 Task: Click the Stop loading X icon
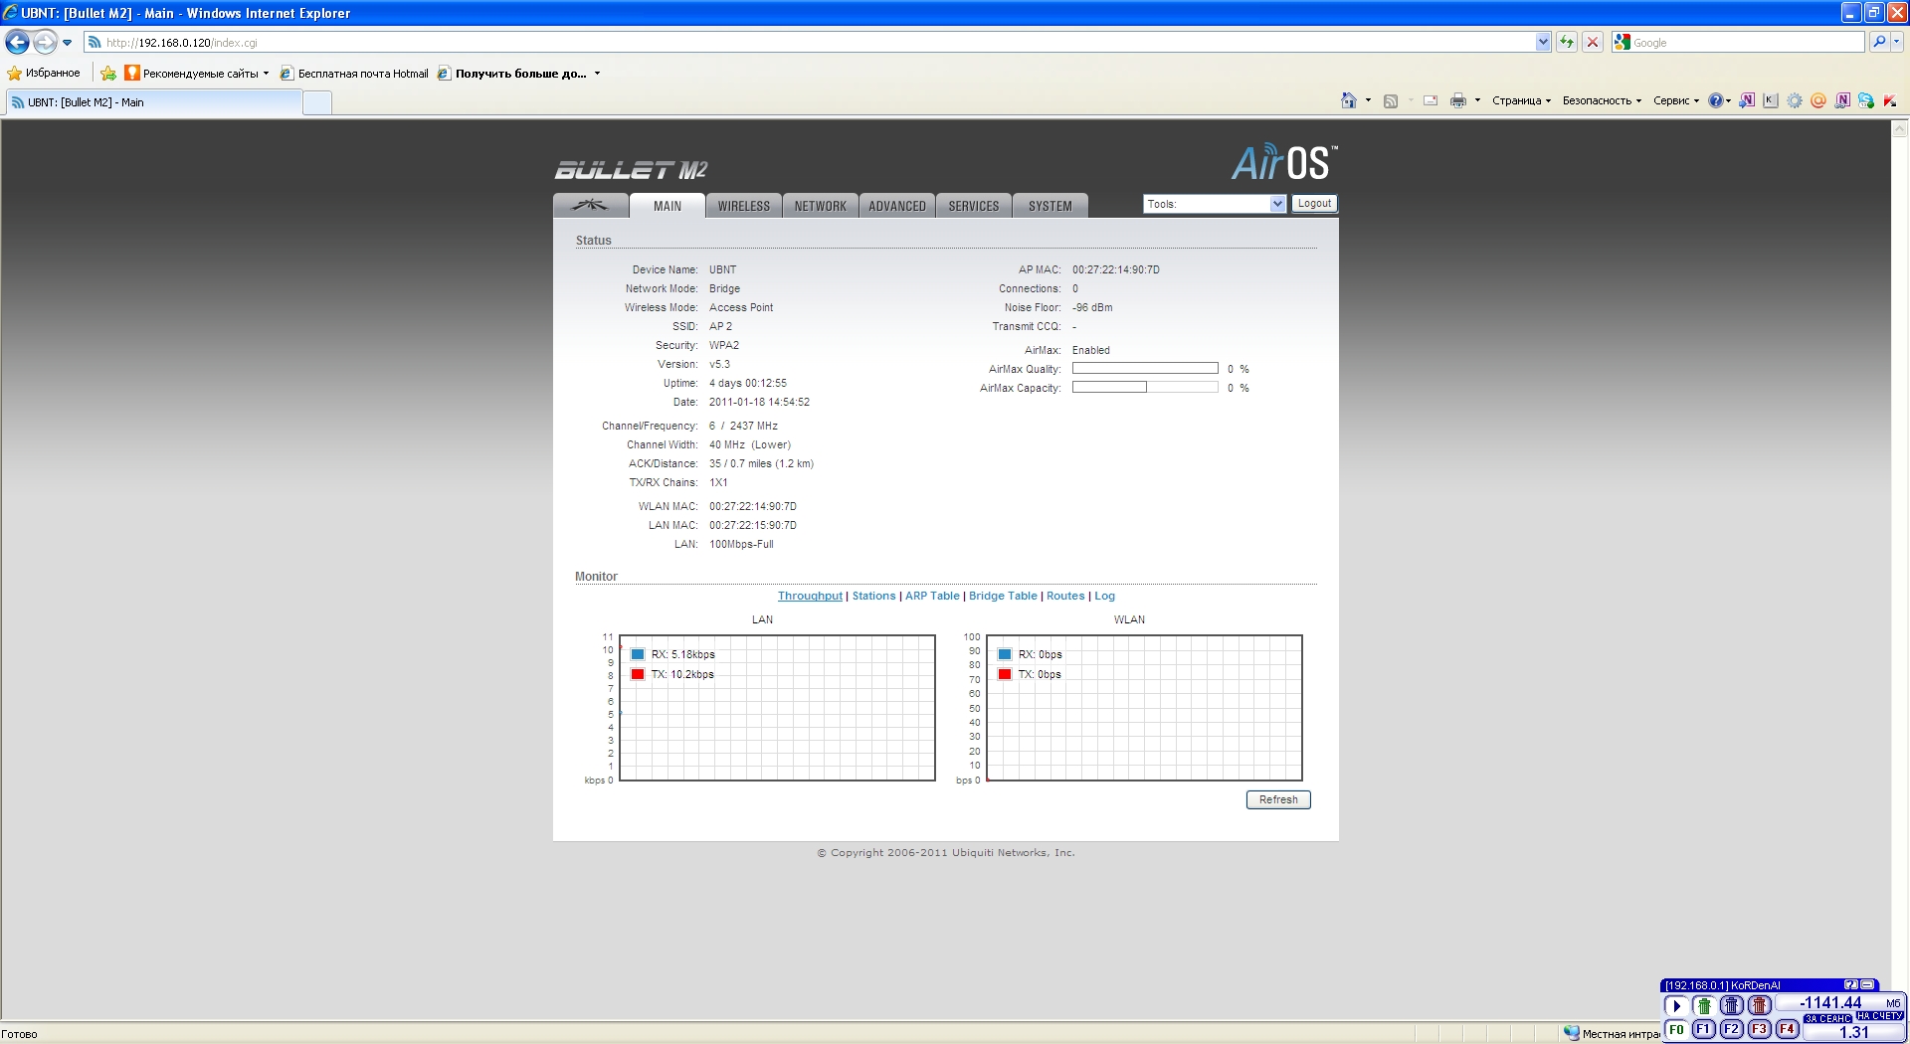point(1593,42)
